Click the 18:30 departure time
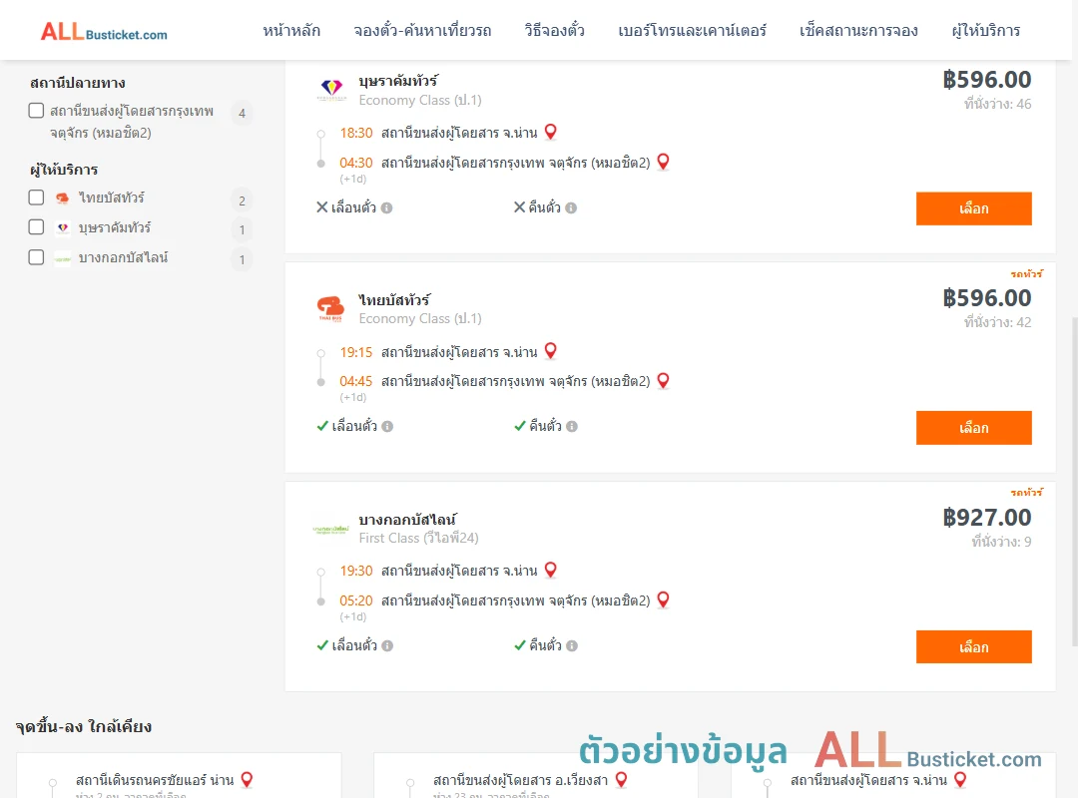The image size is (1078, 798). (x=356, y=133)
